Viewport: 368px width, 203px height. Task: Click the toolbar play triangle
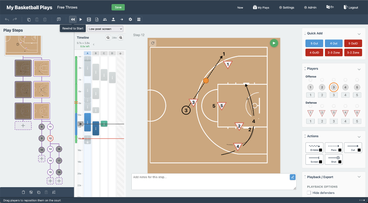(81, 20)
